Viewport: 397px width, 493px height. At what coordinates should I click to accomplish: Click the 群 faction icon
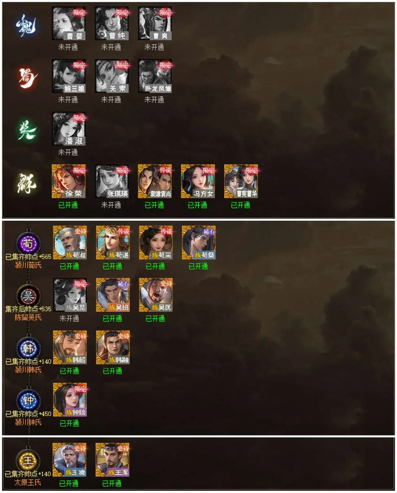pos(27,183)
